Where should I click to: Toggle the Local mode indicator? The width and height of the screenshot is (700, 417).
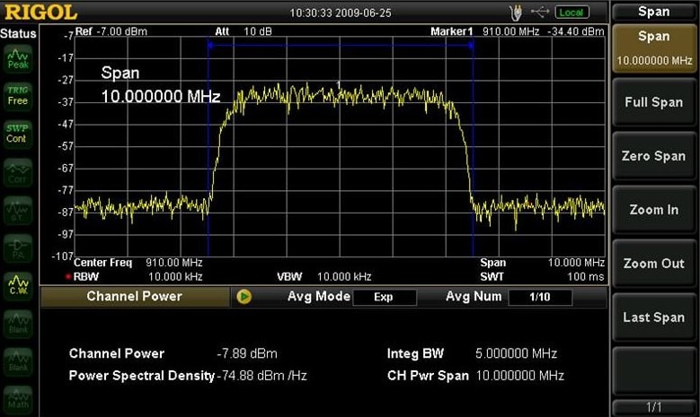[x=572, y=12]
